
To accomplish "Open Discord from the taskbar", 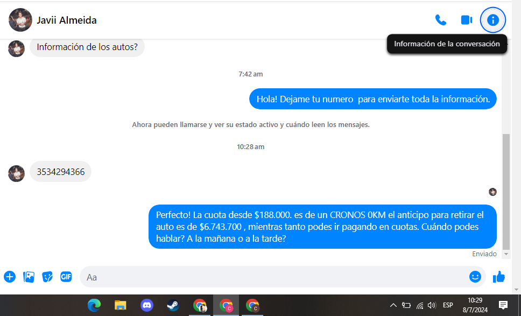I will pos(146,305).
